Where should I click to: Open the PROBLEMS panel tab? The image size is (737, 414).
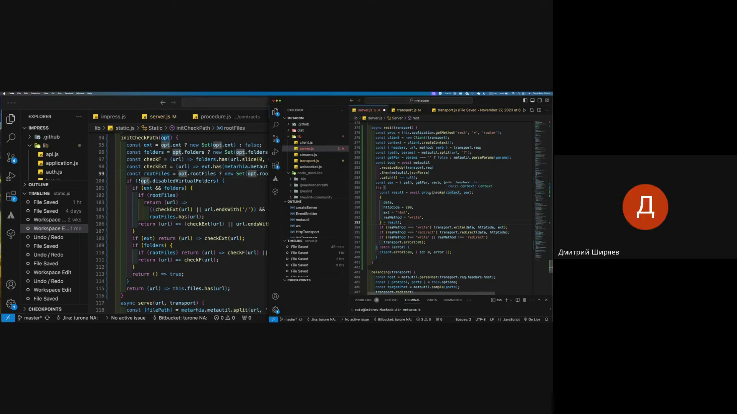[363, 300]
